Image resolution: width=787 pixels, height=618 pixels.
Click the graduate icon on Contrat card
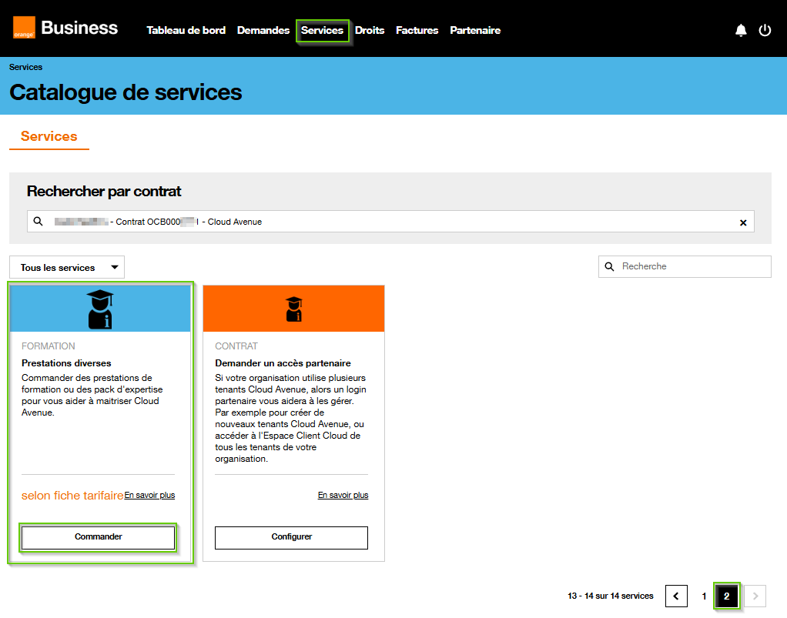(x=293, y=309)
